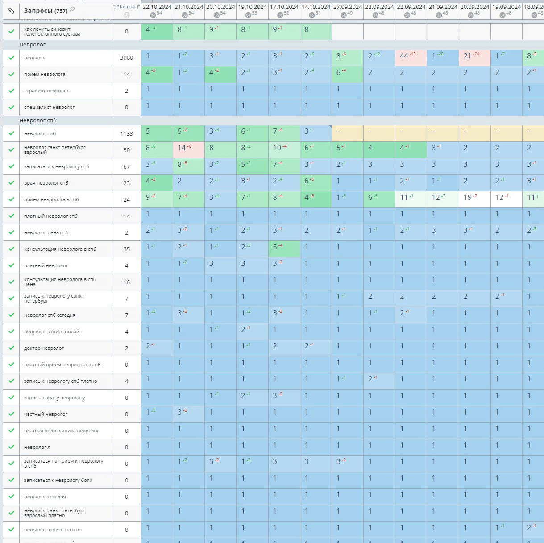This screenshot has width=544, height=543.
Task: Open query 'невролог санкт петербург взрослый платно'
Action: pyautogui.click(x=54, y=513)
